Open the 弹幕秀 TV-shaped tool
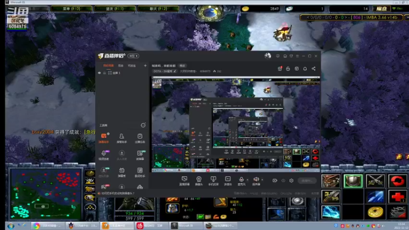Image resolution: width=409 pixels, height=230 pixels. click(122, 172)
